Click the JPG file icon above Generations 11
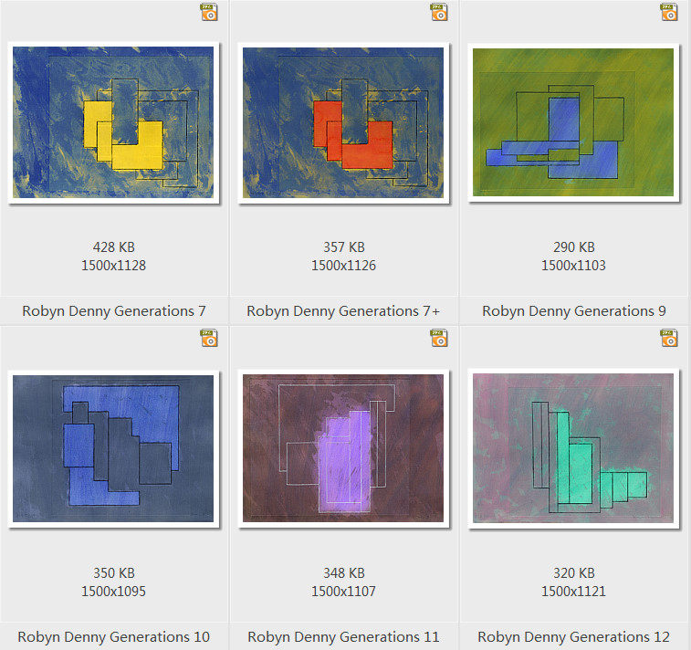Viewport: 691px width, 650px height. click(439, 338)
